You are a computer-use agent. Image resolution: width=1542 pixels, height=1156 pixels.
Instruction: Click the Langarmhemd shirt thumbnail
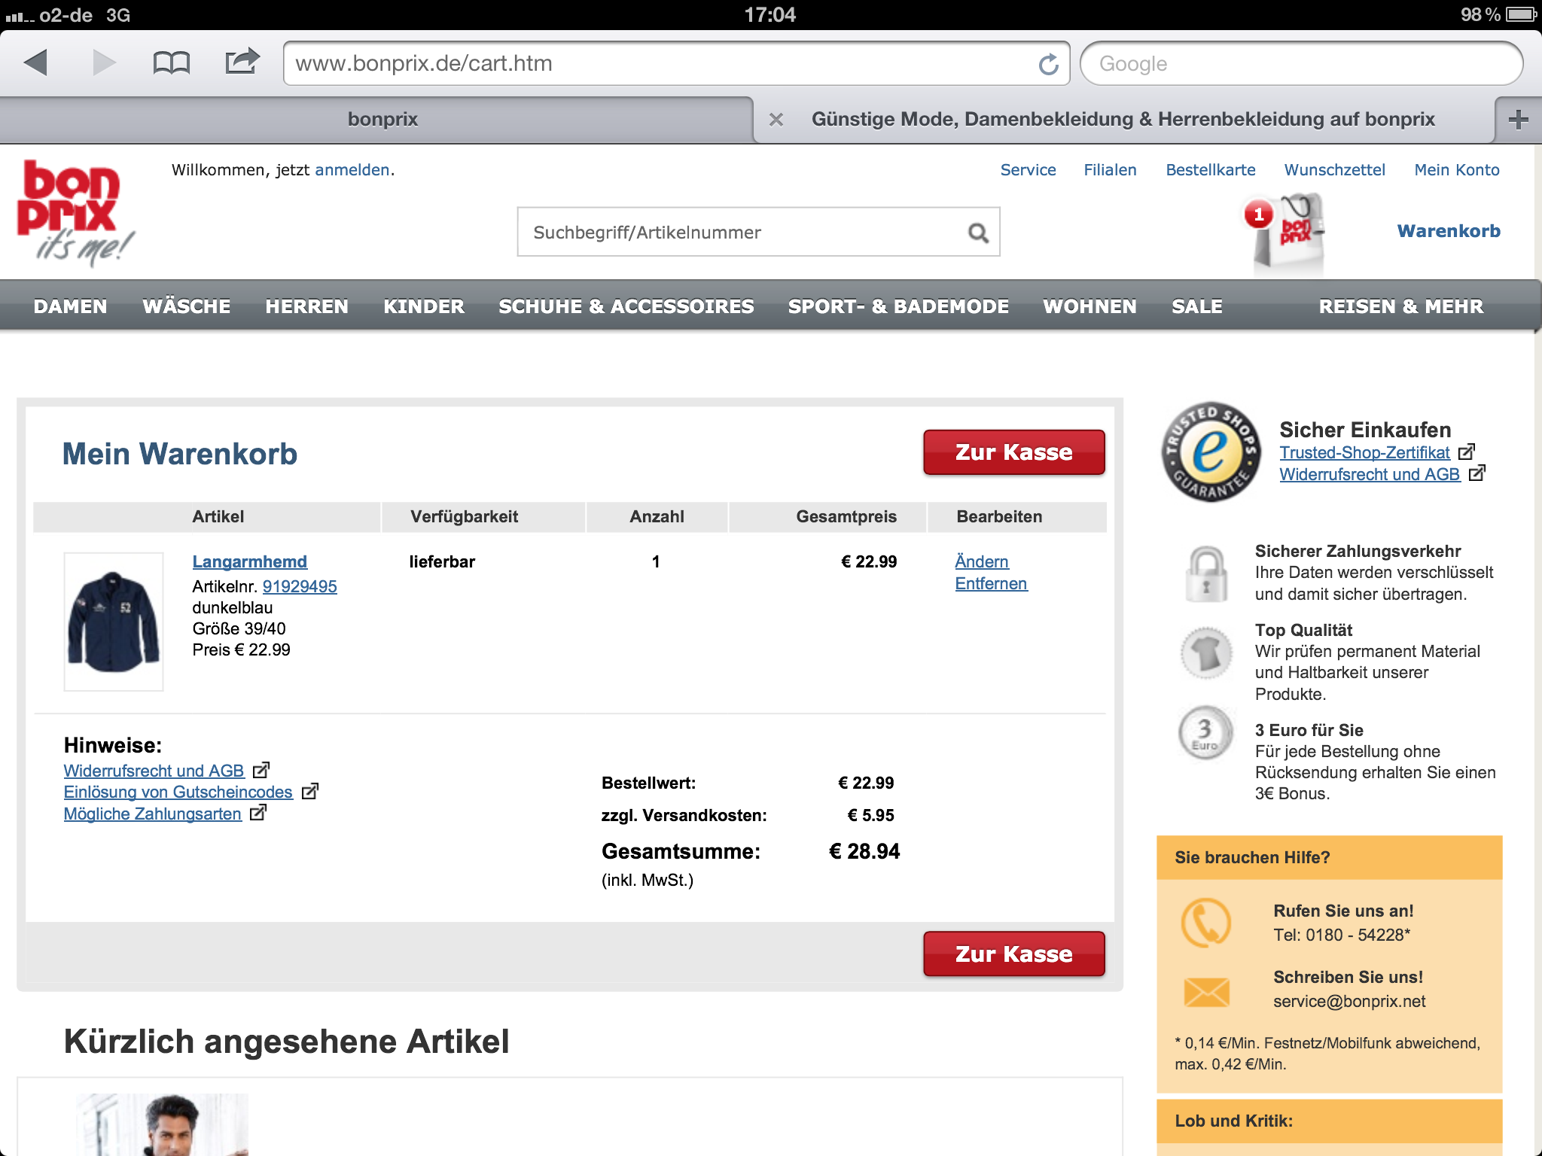coord(114,622)
